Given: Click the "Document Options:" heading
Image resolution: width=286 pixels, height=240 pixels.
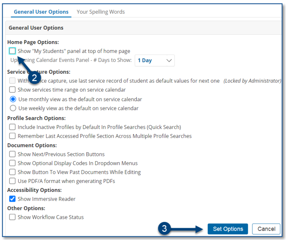Looking at the screenshot, I should (32, 145).
